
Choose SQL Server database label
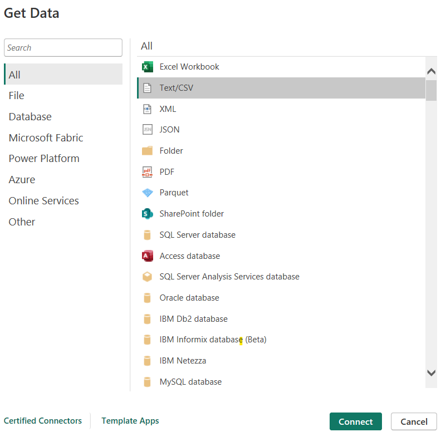198,235
